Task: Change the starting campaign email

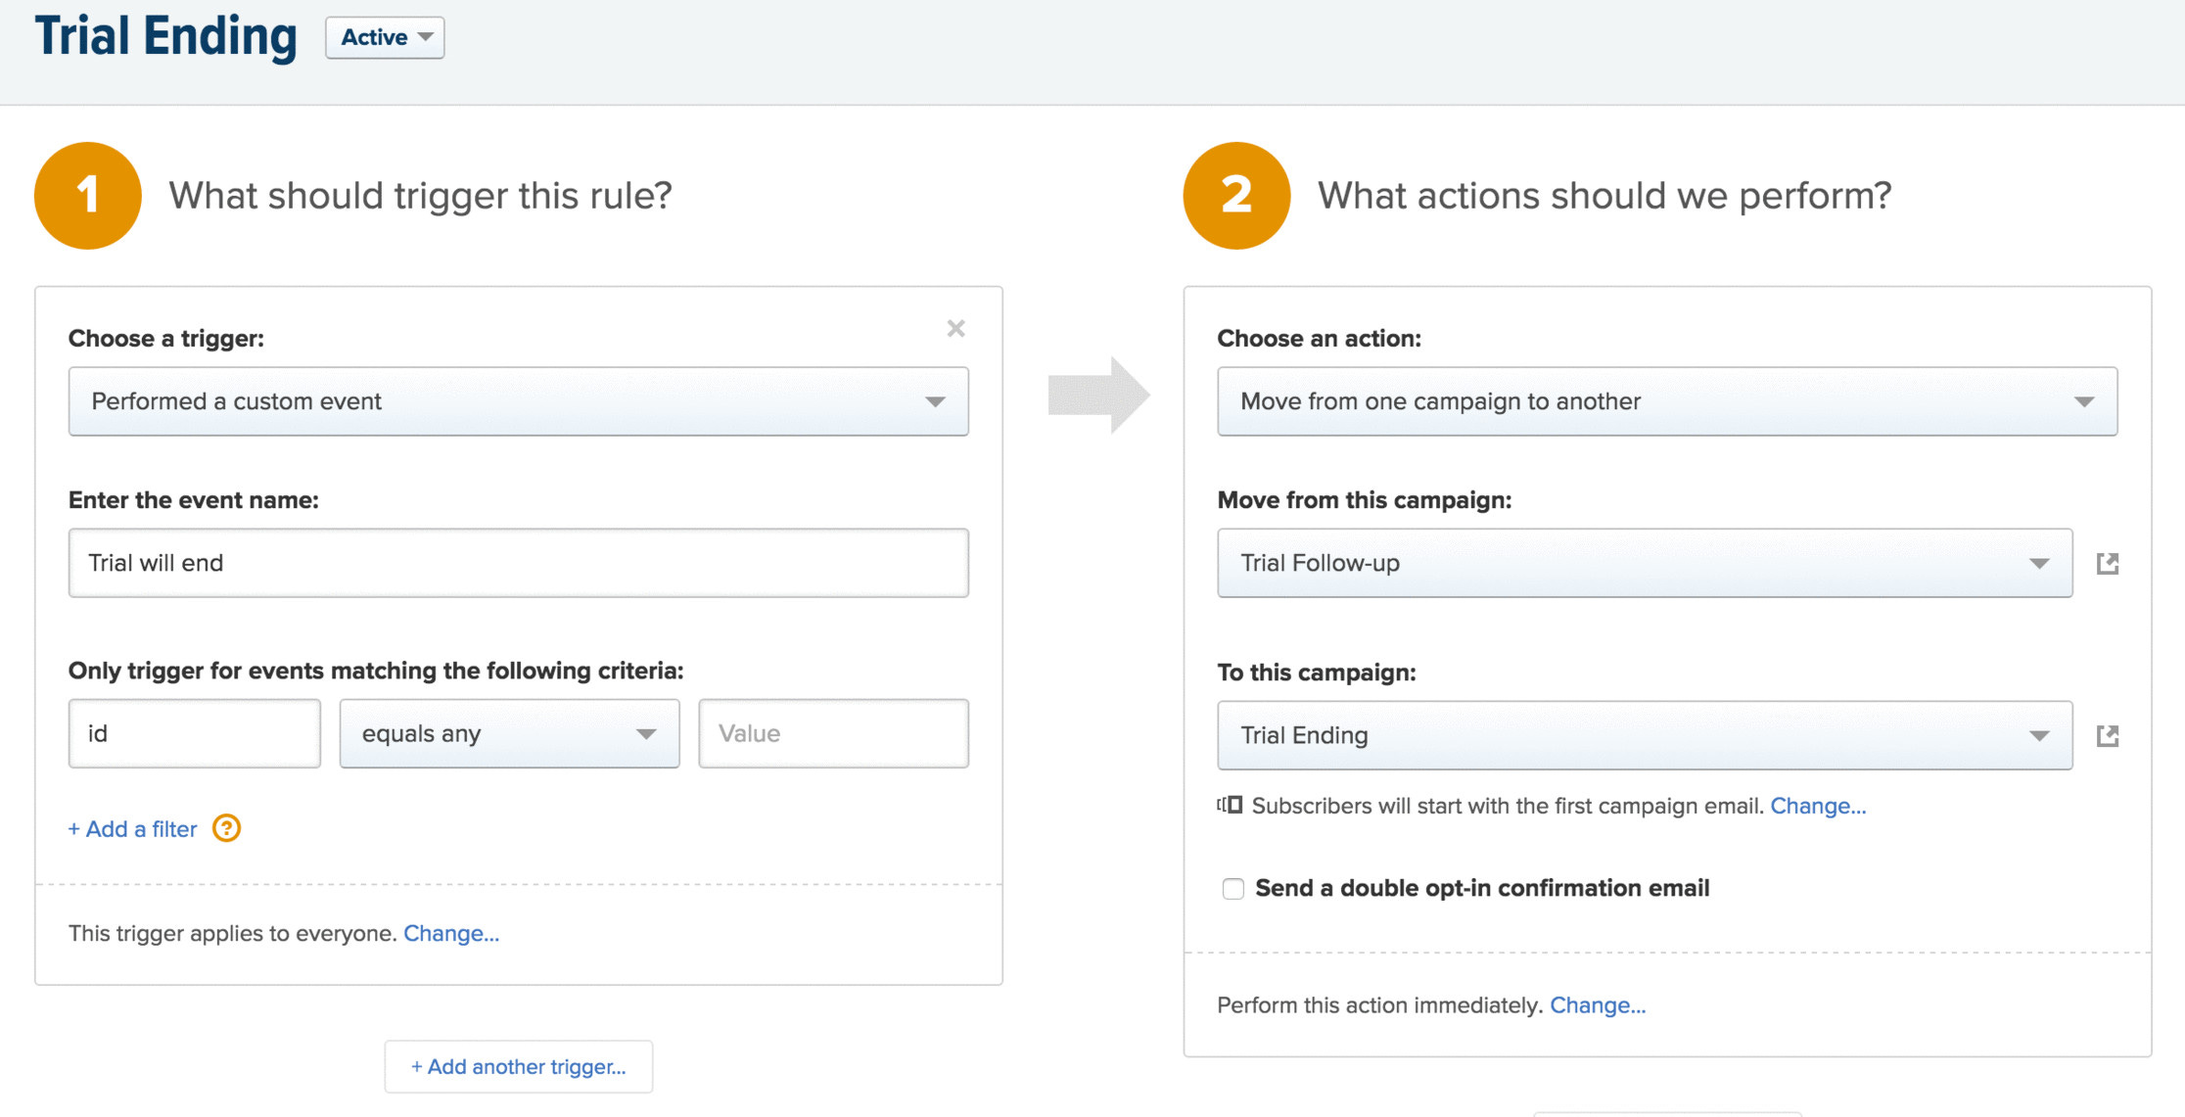Action: pyautogui.click(x=1818, y=806)
